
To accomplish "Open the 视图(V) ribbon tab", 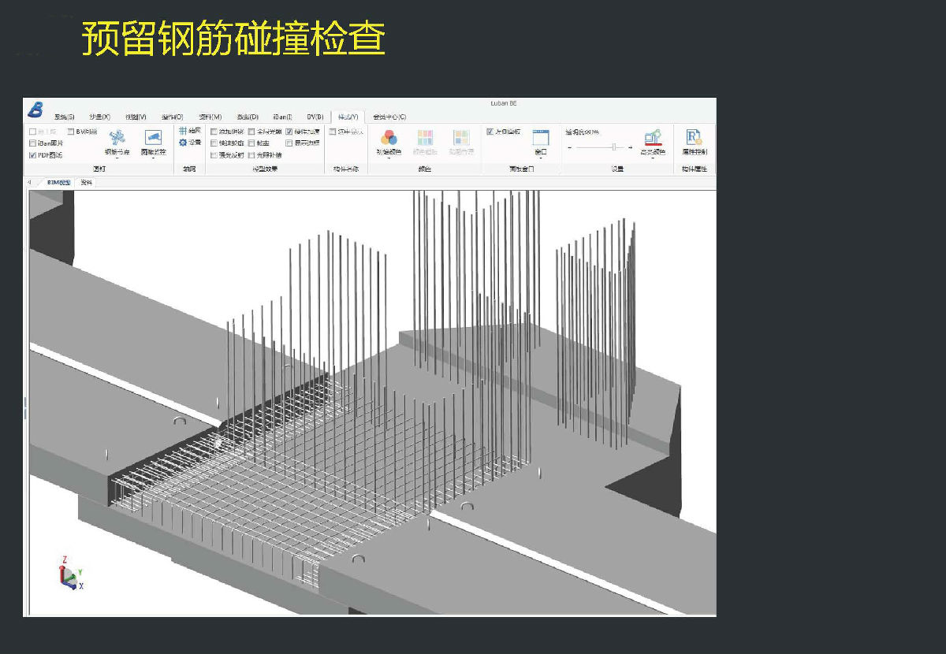I will pyautogui.click(x=136, y=117).
